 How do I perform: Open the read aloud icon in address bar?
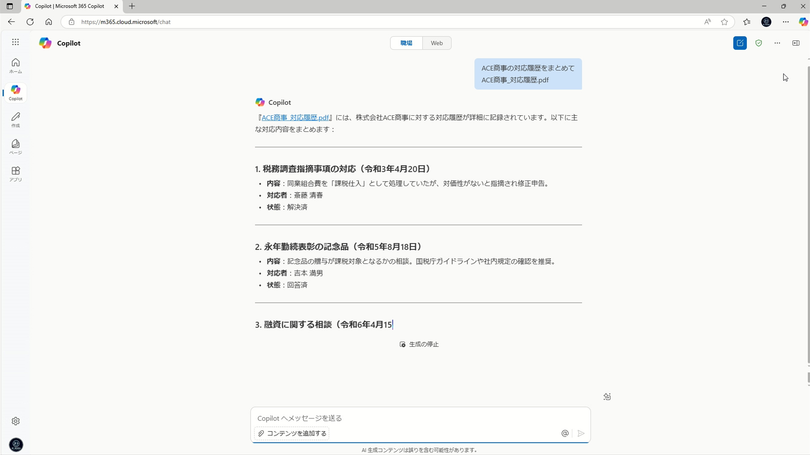(x=707, y=22)
